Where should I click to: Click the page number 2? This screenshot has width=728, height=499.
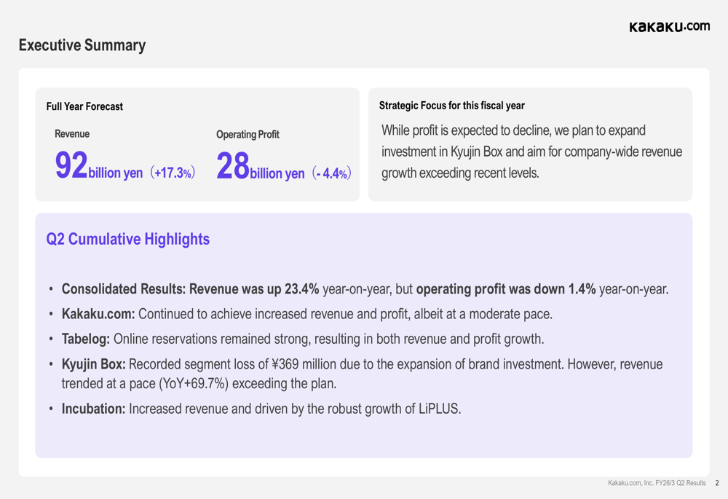[716, 483]
